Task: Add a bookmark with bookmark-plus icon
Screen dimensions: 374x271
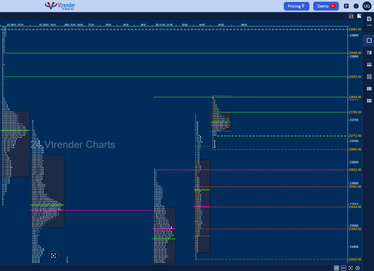Action: pyautogui.click(x=359, y=16)
